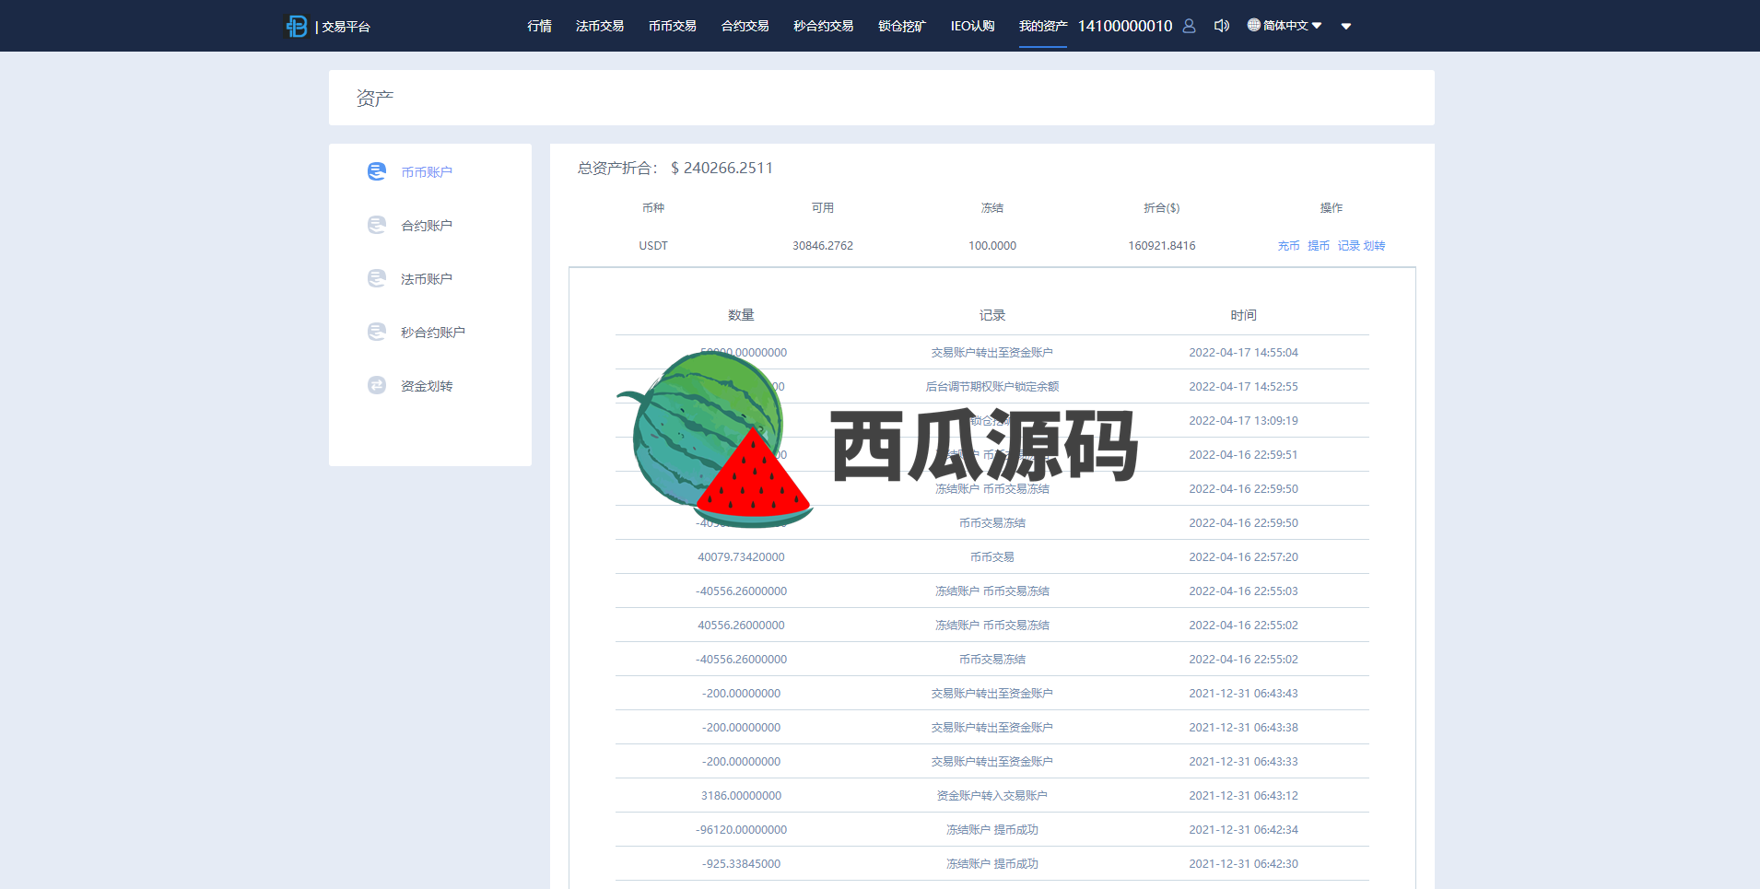Open 币币交易 navigation item
This screenshot has width=1760, height=889.
[673, 26]
